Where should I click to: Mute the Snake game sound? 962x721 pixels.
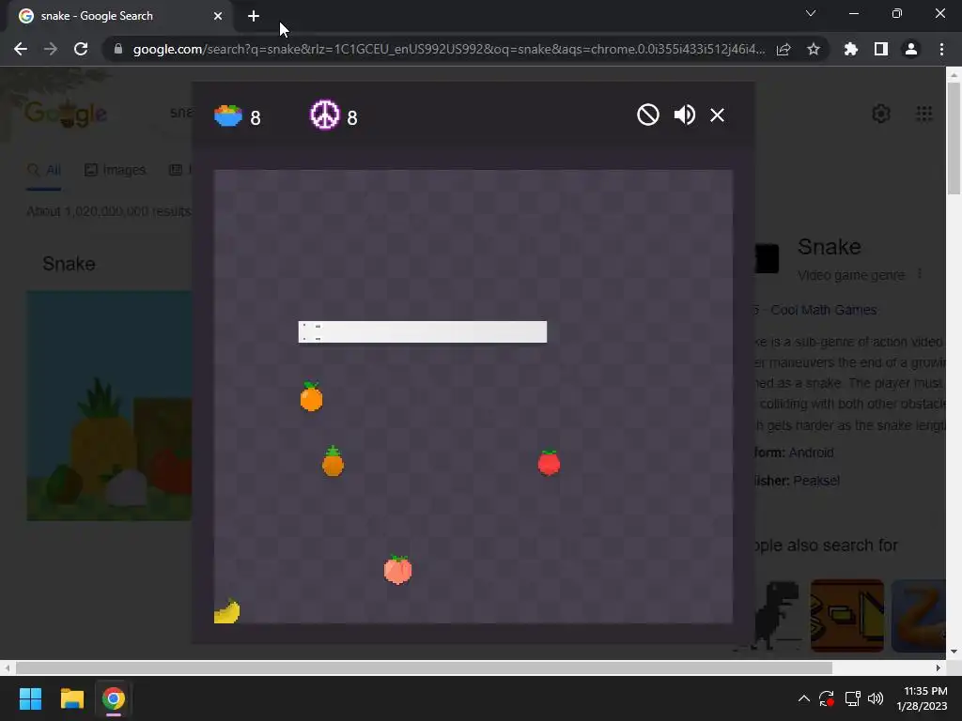point(684,115)
